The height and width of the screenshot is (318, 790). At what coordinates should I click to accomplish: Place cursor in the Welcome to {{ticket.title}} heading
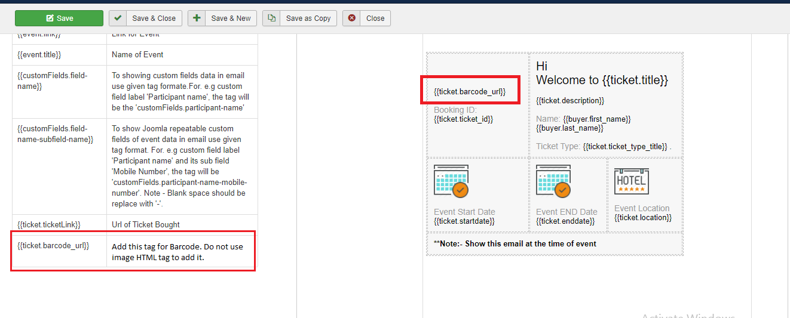[x=602, y=80]
